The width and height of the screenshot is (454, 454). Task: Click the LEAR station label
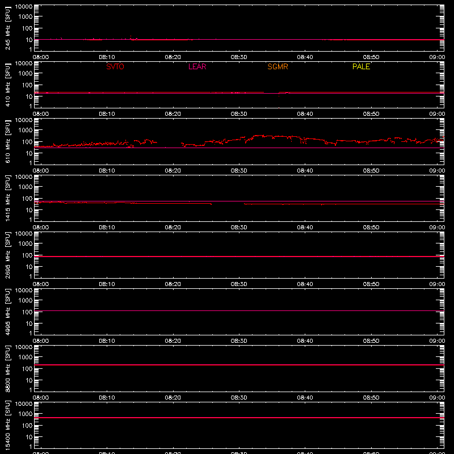point(197,66)
